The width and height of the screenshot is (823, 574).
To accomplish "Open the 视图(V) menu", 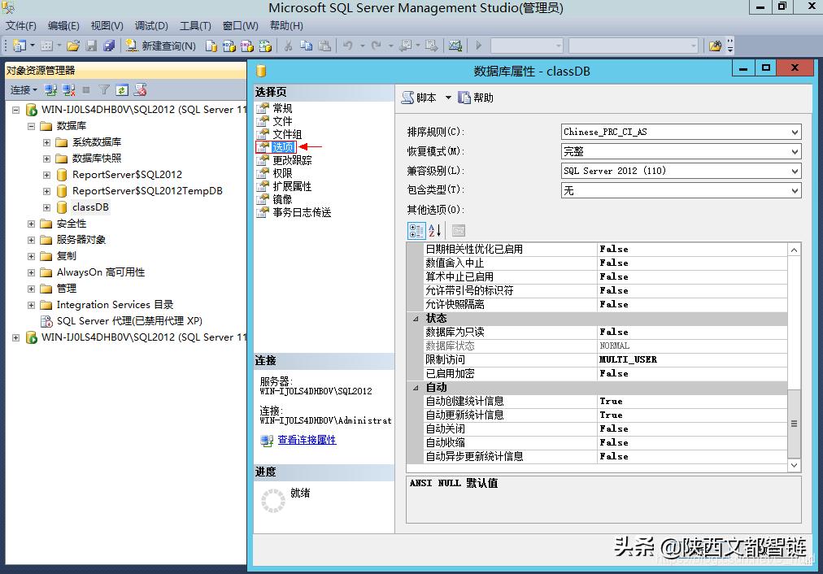I will [107, 26].
